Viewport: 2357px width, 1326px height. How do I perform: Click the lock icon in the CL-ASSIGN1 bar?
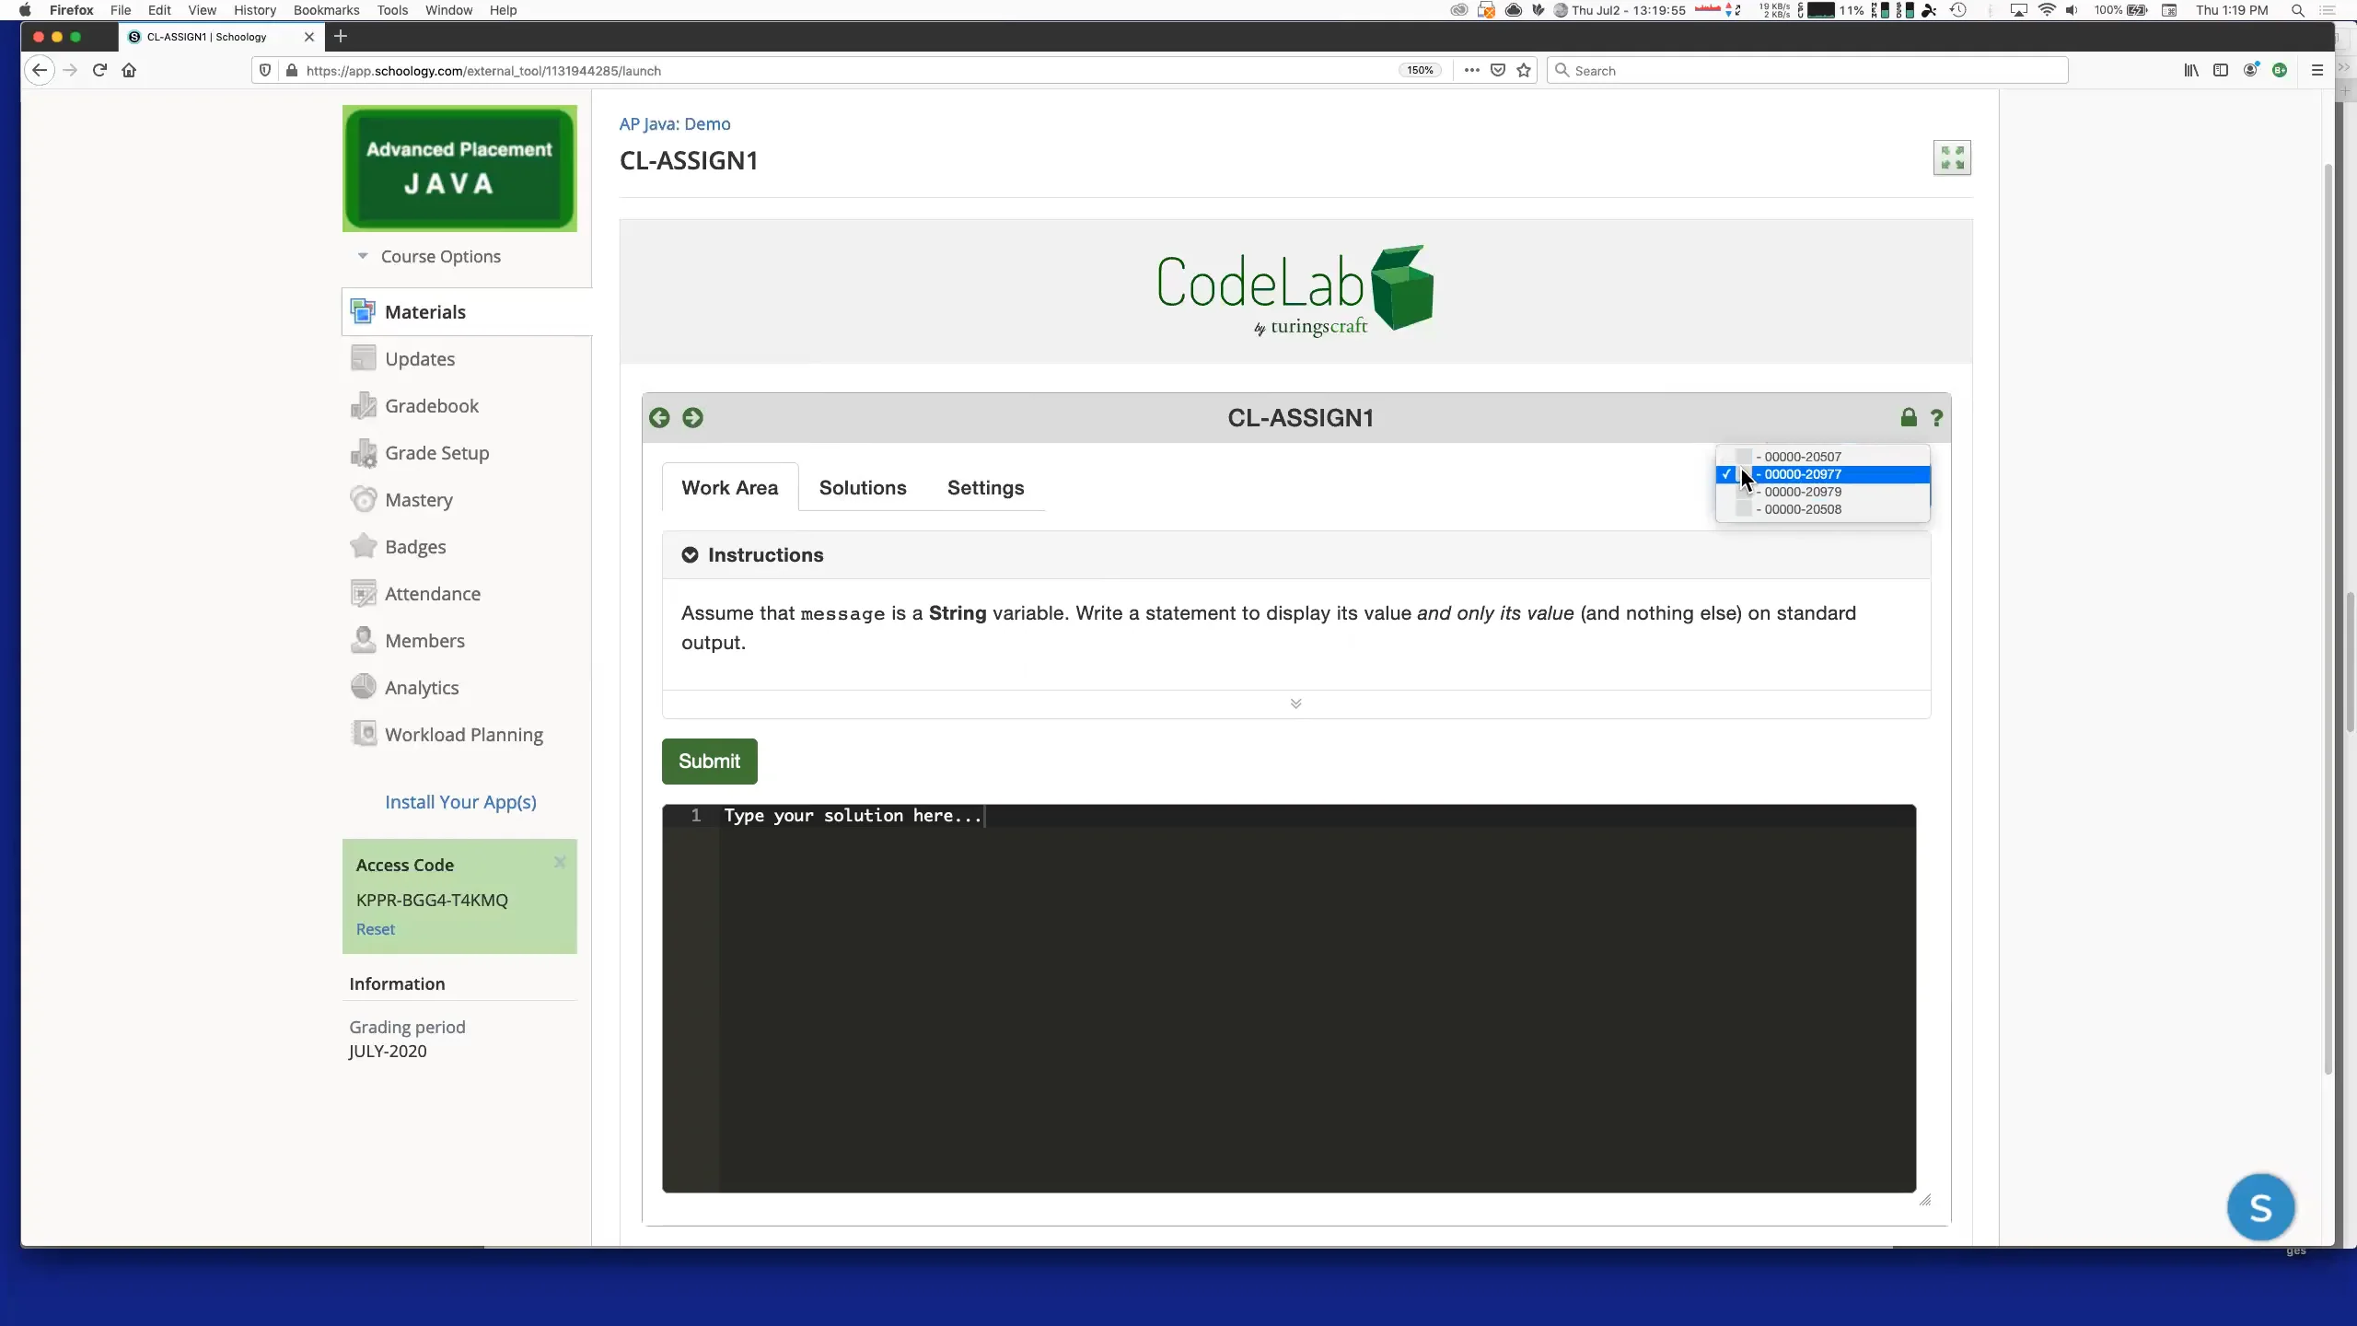point(1908,417)
